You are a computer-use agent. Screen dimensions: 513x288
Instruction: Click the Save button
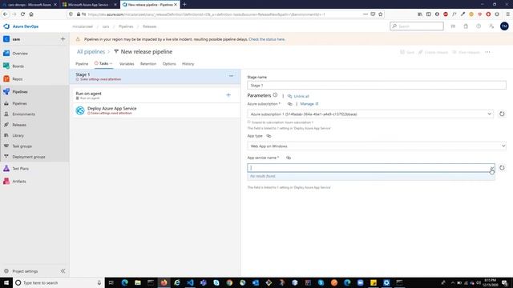click(x=407, y=52)
